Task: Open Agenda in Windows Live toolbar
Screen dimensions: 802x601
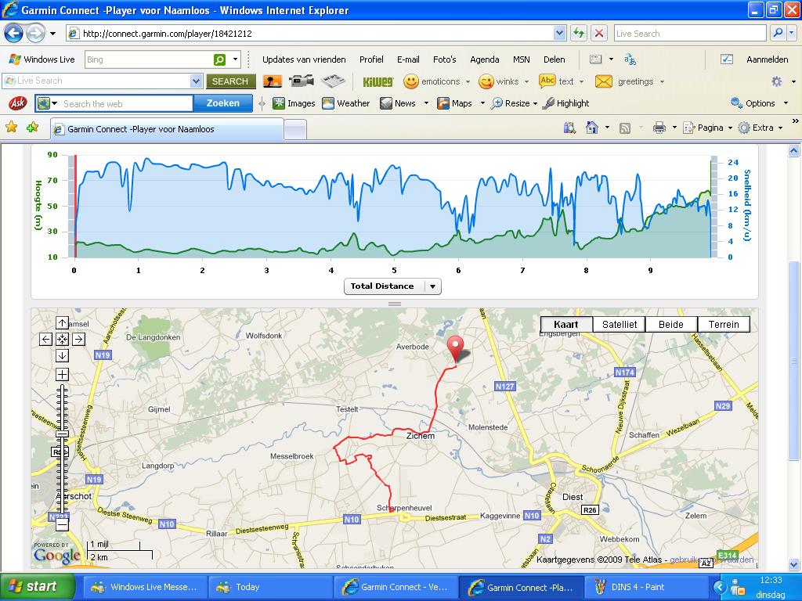Action: coord(484,59)
